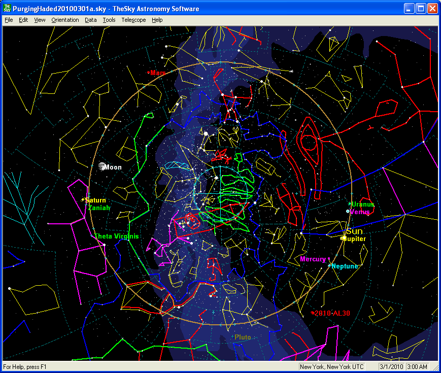
Task: Open the File menu
Action: 9,20
